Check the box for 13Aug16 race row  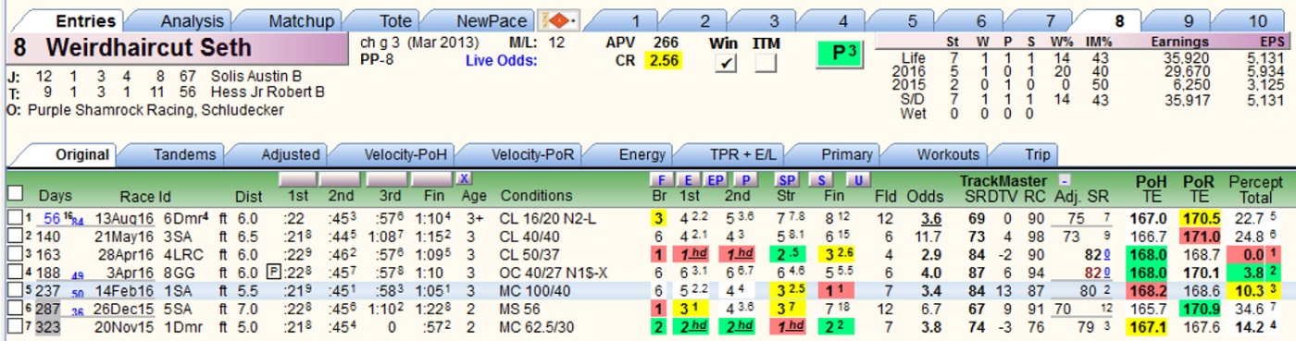coord(14,217)
